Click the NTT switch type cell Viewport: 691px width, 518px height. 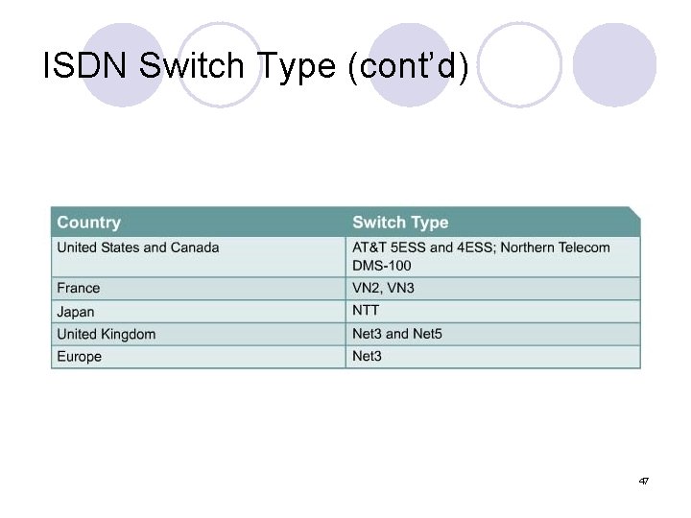click(x=366, y=311)
